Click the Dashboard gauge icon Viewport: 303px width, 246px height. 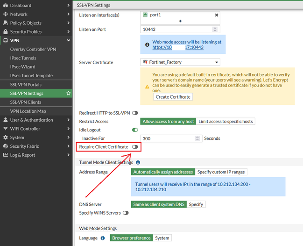click(x=6, y=6)
